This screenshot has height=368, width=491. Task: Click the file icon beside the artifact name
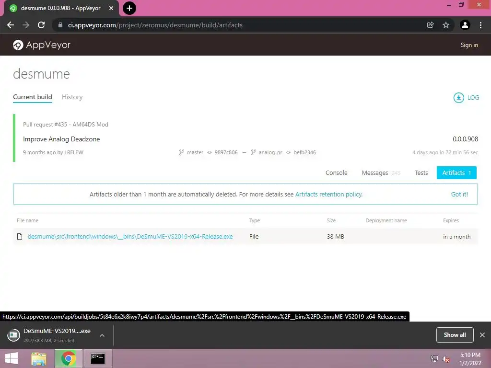click(19, 237)
